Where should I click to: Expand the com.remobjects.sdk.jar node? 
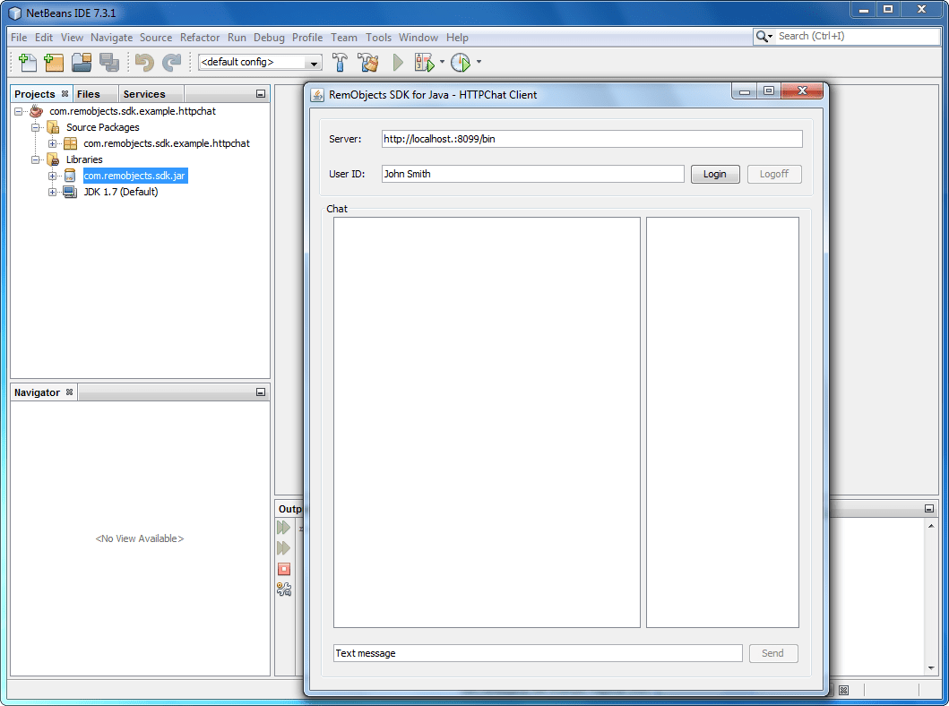[x=53, y=176]
